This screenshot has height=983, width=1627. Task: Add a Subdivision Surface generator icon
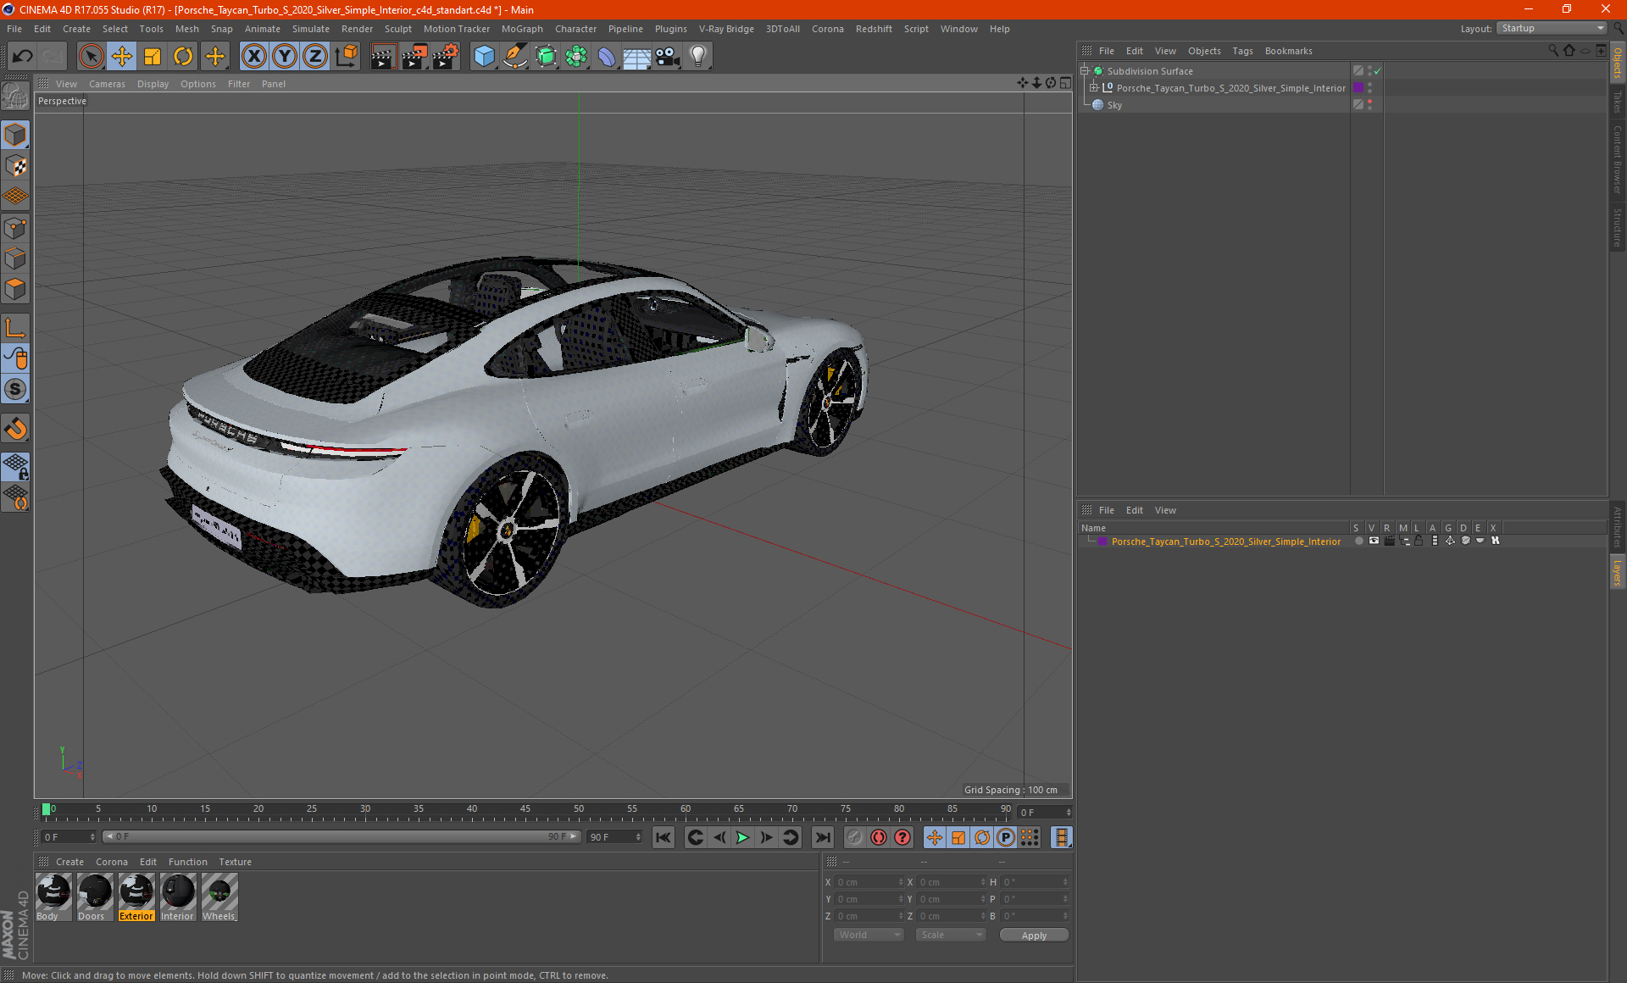tap(546, 57)
